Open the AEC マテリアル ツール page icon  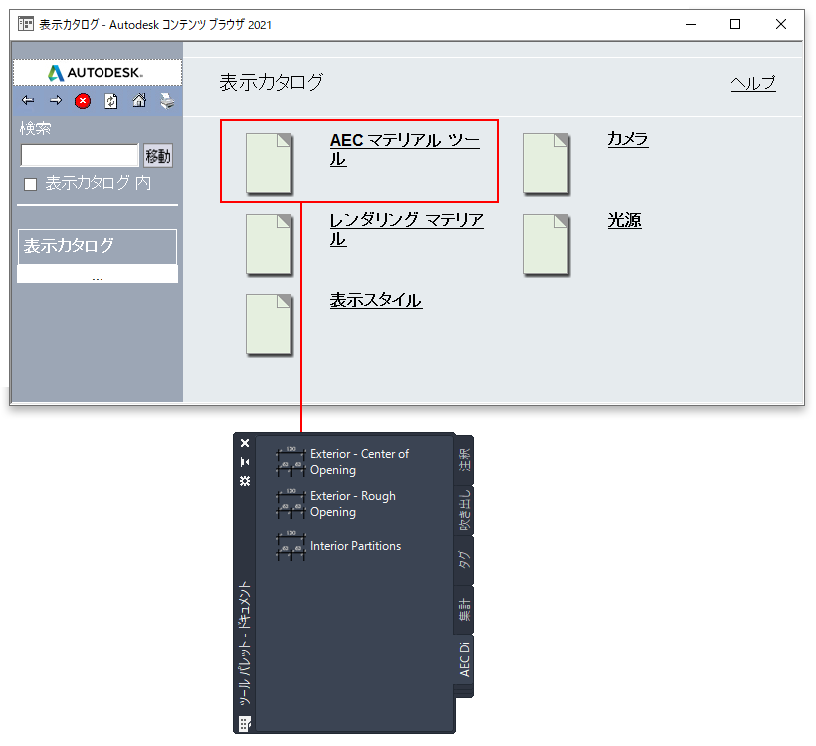click(269, 163)
